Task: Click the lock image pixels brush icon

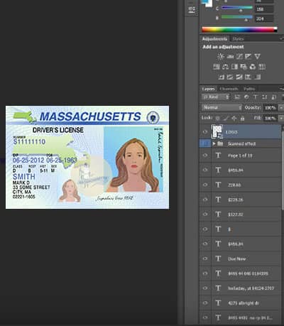Action: click(226, 118)
